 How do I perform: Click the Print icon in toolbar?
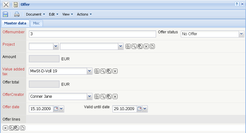coord(17,14)
